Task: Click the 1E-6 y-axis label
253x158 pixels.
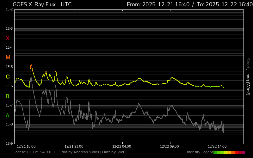Action: coord(9,86)
